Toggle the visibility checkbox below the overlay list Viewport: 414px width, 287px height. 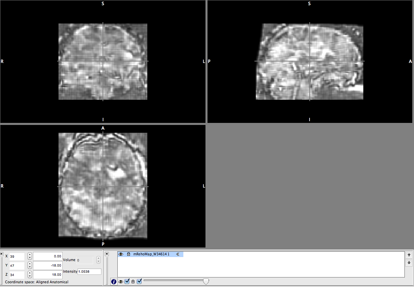(x=127, y=281)
